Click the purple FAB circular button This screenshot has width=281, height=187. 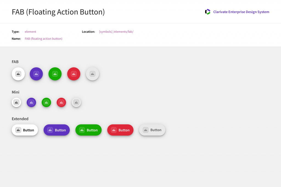pos(36,74)
